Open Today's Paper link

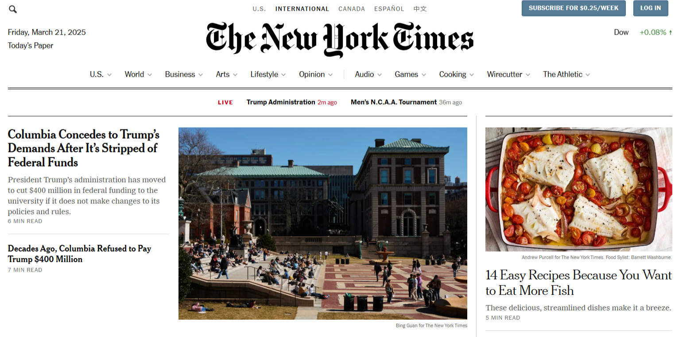pyautogui.click(x=31, y=46)
